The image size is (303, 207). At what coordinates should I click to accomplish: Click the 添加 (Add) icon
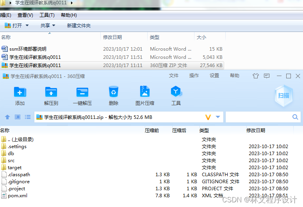pyautogui.click(x=20, y=92)
